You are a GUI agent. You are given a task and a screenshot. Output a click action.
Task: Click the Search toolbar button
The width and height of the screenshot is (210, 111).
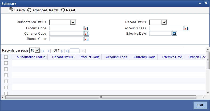coord(17,10)
